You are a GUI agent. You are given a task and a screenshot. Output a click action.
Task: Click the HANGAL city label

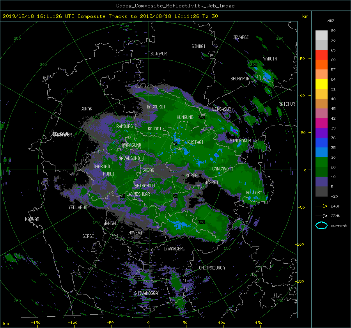[110, 223]
